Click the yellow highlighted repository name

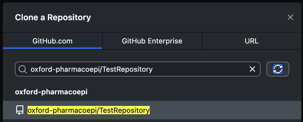(x=89, y=110)
